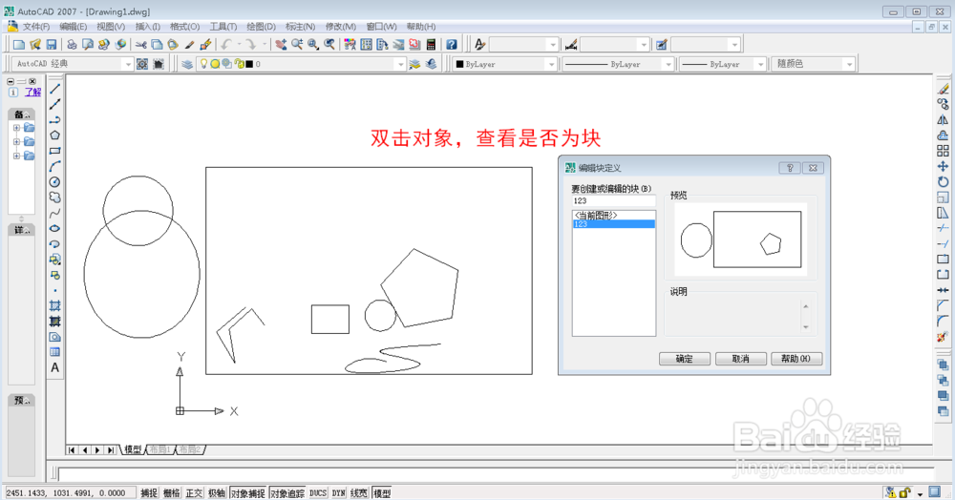Screen dimensions: 955x500
Task: Toggle DYN dynamic input in status bar
Action: point(339,492)
